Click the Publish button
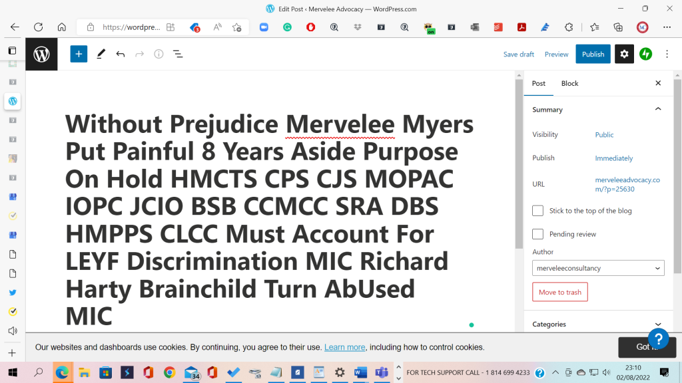The image size is (682, 383). pyautogui.click(x=593, y=54)
